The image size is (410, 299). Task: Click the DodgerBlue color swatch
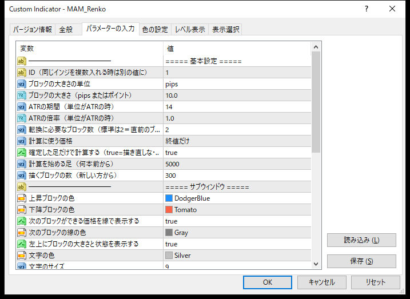point(169,198)
